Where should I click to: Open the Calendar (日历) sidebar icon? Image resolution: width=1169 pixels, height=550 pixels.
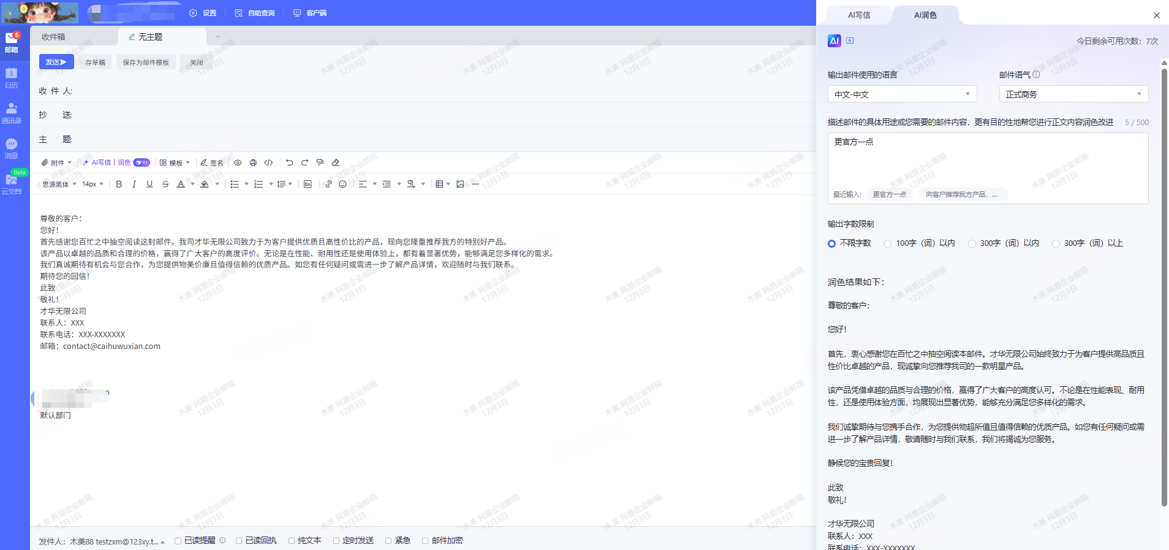click(12, 78)
